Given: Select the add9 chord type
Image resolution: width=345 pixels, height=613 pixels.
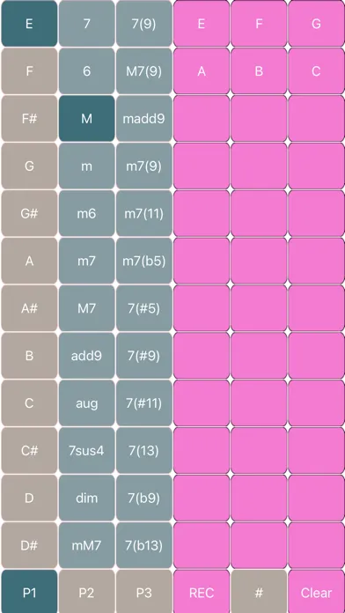Looking at the screenshot, I should click(x=87, y=356).
